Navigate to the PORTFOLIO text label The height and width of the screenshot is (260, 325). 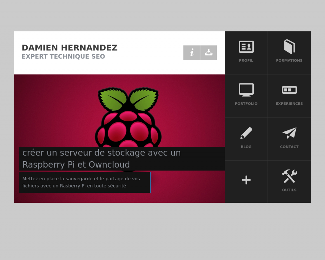(246, 104)
